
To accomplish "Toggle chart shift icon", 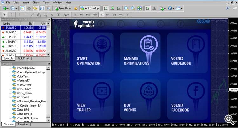I will click(x=154, y=8).
